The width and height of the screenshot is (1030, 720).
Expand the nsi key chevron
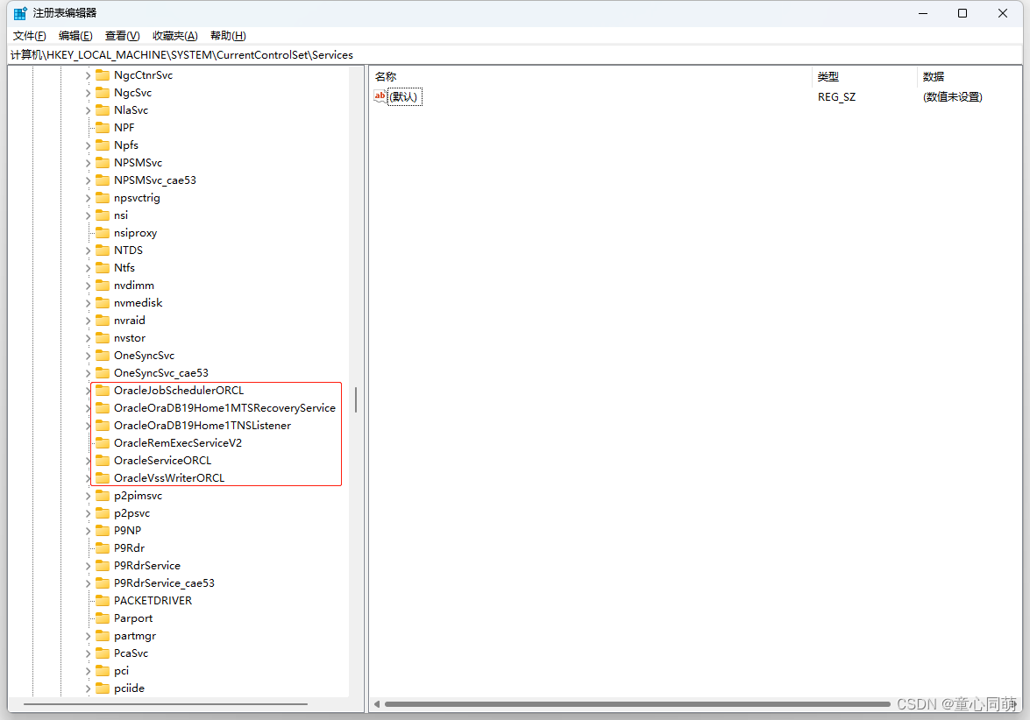click(x=88, y=215)
